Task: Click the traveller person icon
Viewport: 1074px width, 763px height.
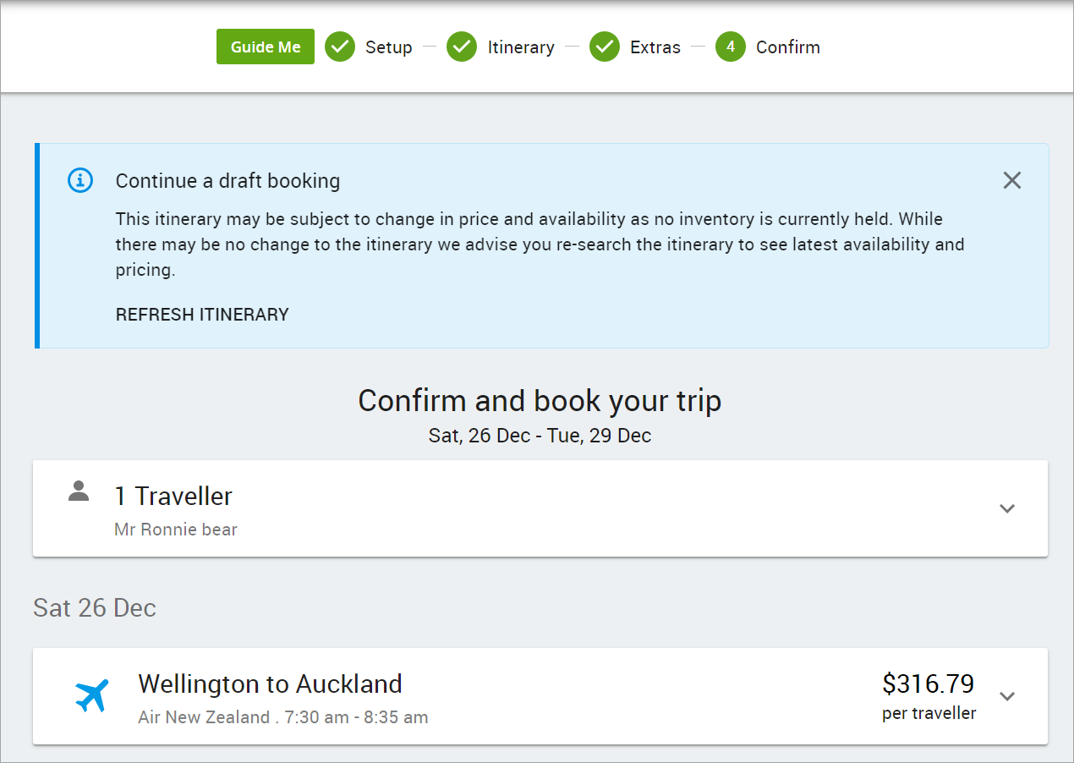Action: point(79,491)
